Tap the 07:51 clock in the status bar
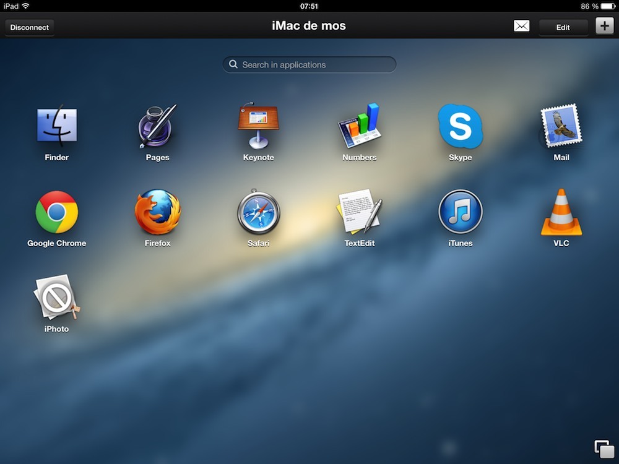 (309, 6)
